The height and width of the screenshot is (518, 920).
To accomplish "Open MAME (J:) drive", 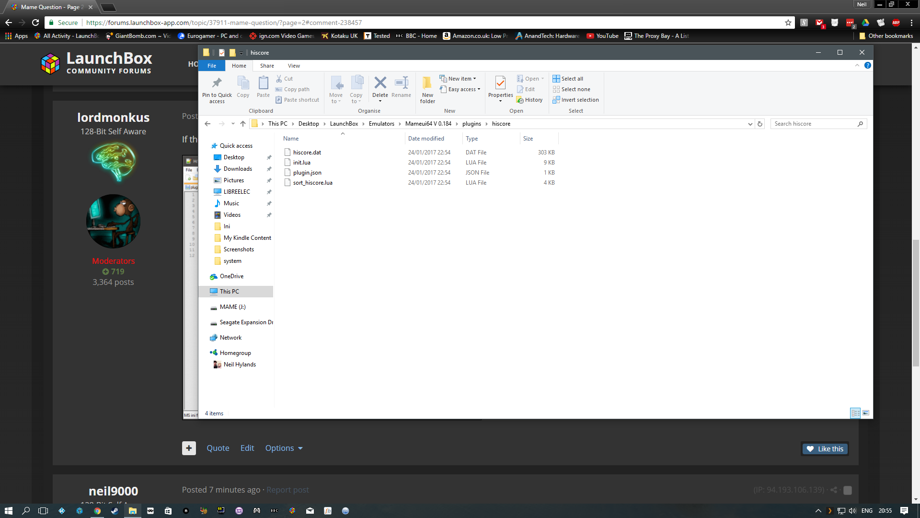I will tap(232, 307).
